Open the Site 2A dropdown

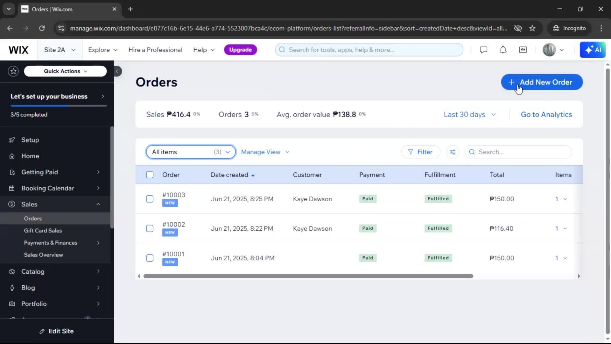60,50
